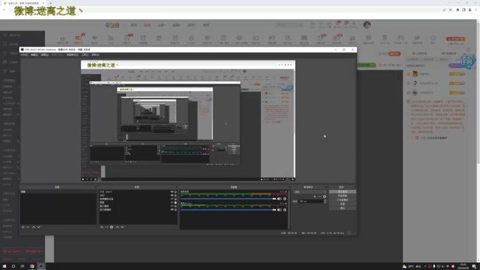Open Scene Collection menu in OBS menu bar
The height and width of the screenshot is (270, 480).
72,55
